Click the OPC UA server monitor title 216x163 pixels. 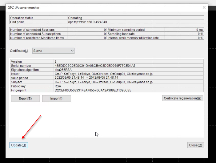coord(24,8)
